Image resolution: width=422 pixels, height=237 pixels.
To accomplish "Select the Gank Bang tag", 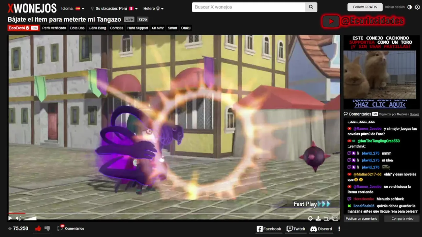I will (97, 28).
